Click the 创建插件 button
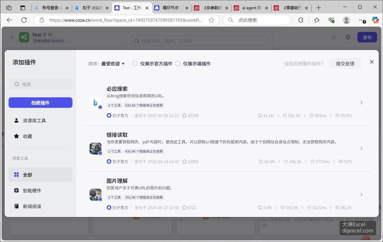The width and height of the screenshot is (383, 242). pyautogui.click(x=41, y=103)
